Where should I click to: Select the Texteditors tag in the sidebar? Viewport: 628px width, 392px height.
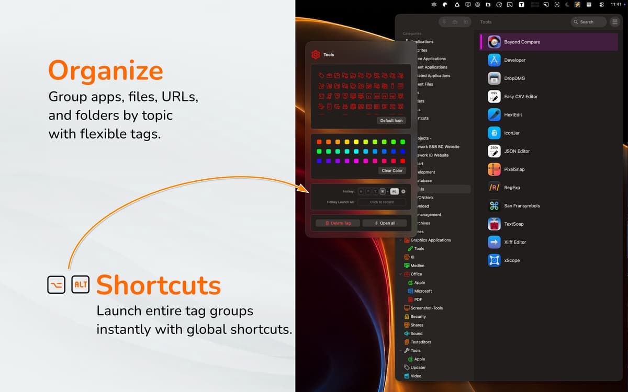click(x=417, y=342)
